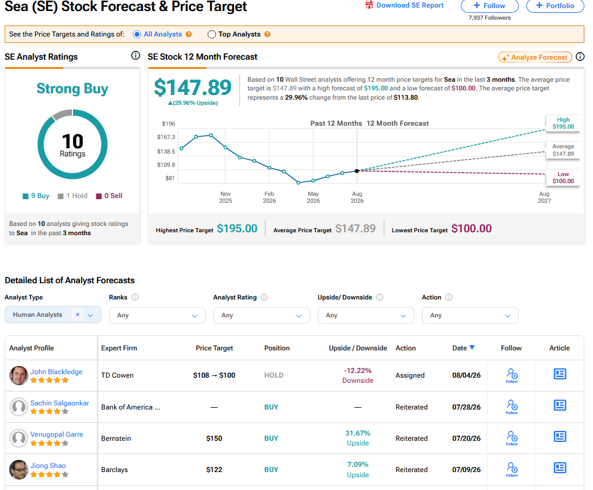
Task: Expand the Ranks dropdown
Action: tap(157, 316)
